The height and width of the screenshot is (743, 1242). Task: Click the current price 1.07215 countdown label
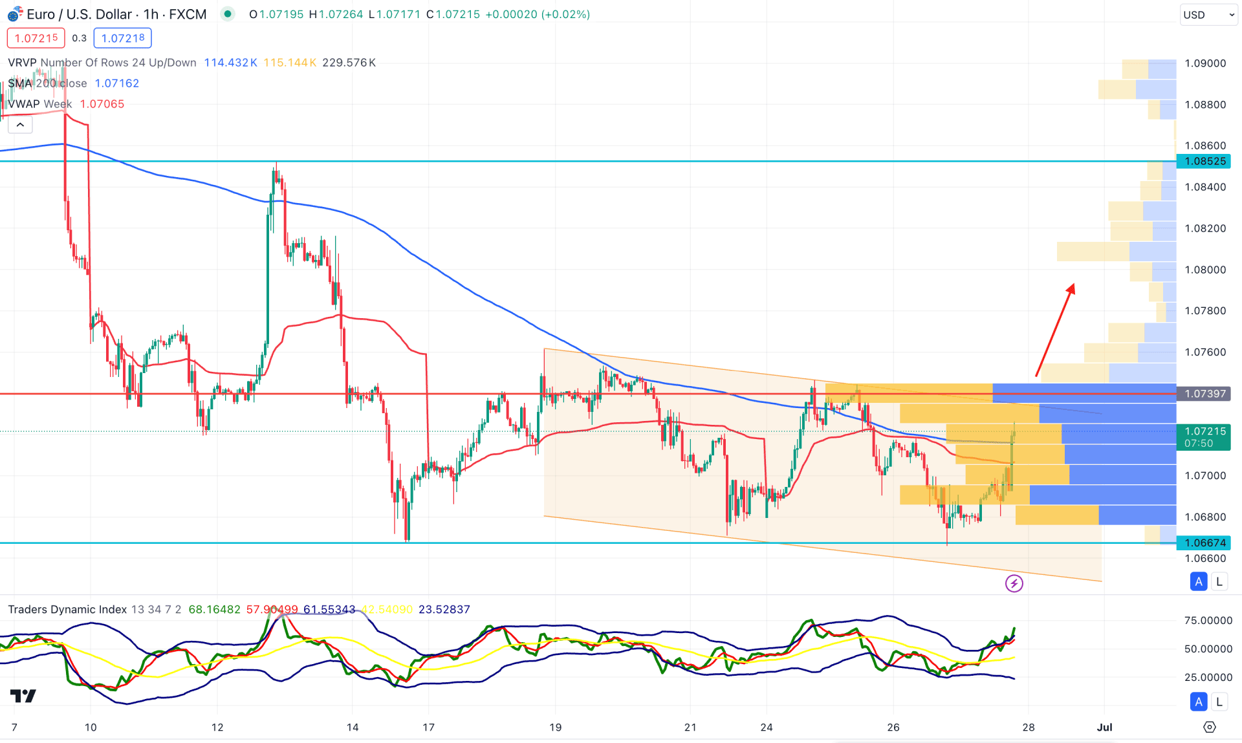(x=1204, y=437)
